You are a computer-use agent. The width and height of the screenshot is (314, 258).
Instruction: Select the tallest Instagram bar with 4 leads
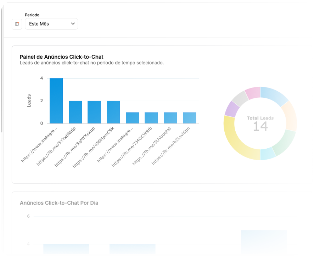(56, 101)
